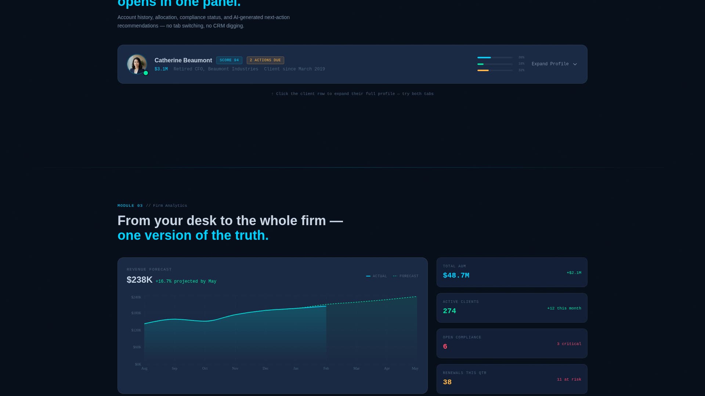Click the critical alert indicator on Open Compliance
The width and height of the screenshot is (705, 396).
[569, 344]
